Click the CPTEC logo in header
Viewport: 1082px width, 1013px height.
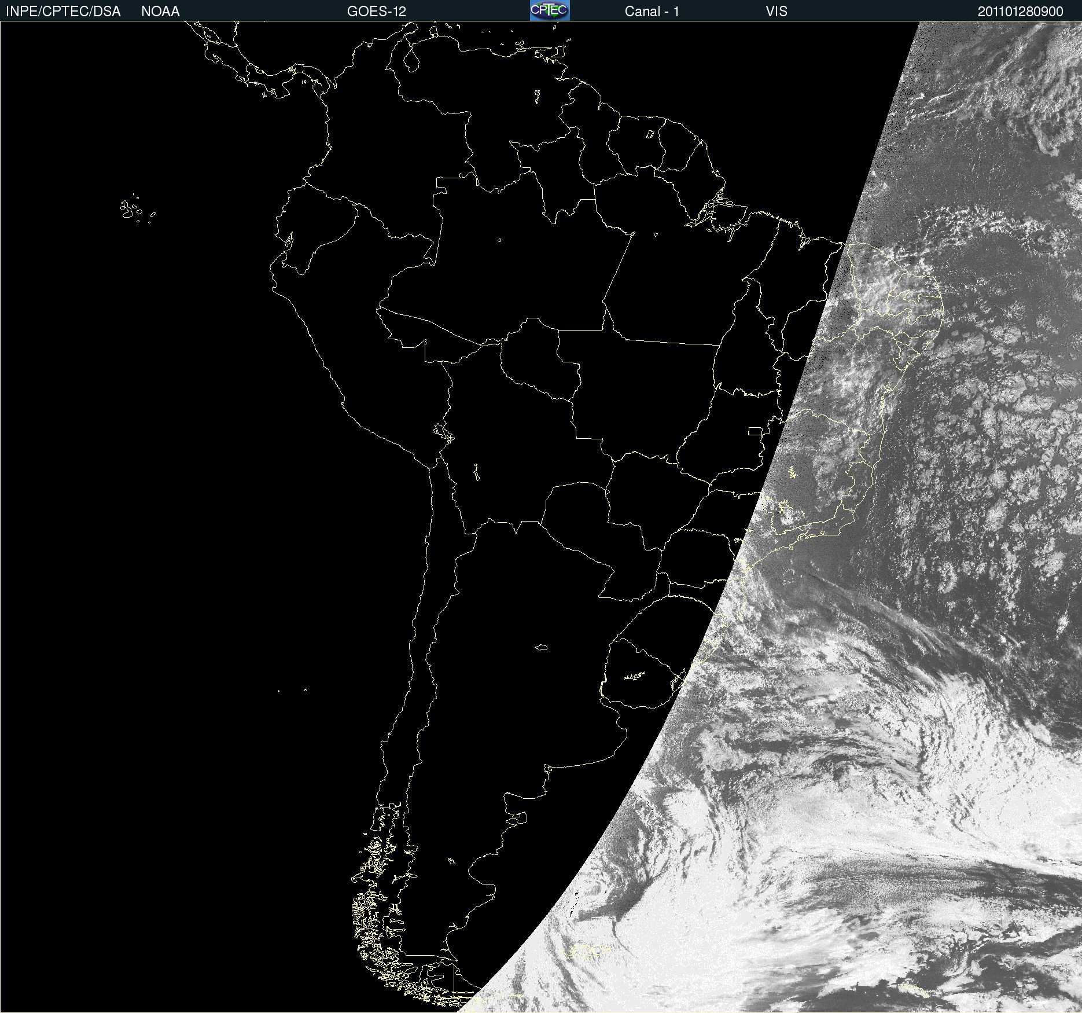(550, 10)
